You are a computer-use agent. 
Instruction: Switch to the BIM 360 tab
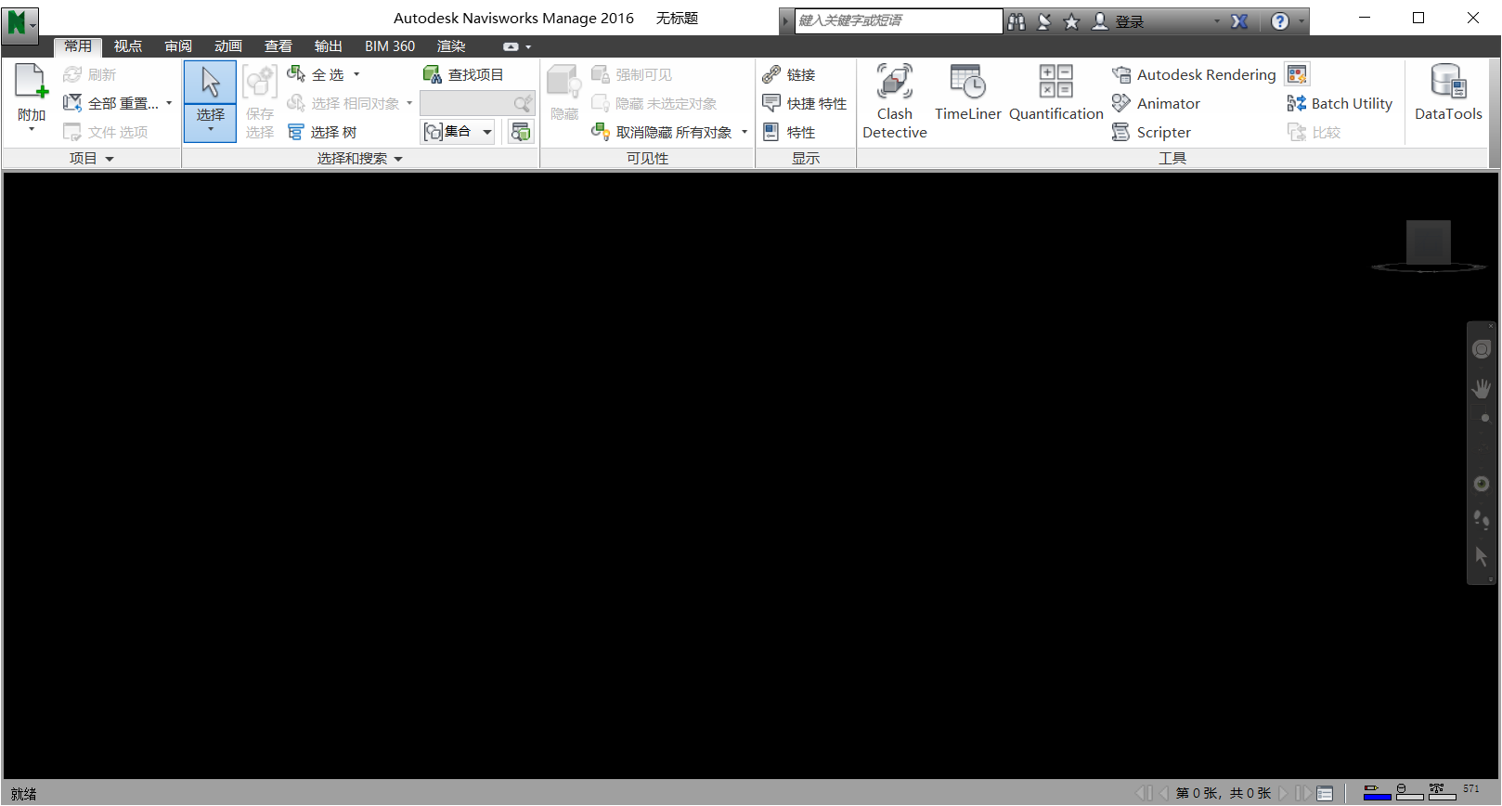click(390, 45)
